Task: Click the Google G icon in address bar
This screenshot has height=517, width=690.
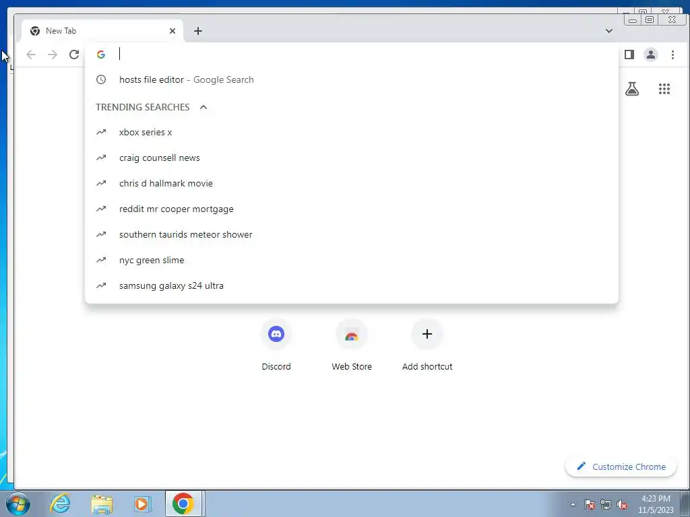Action: point(101,55)
